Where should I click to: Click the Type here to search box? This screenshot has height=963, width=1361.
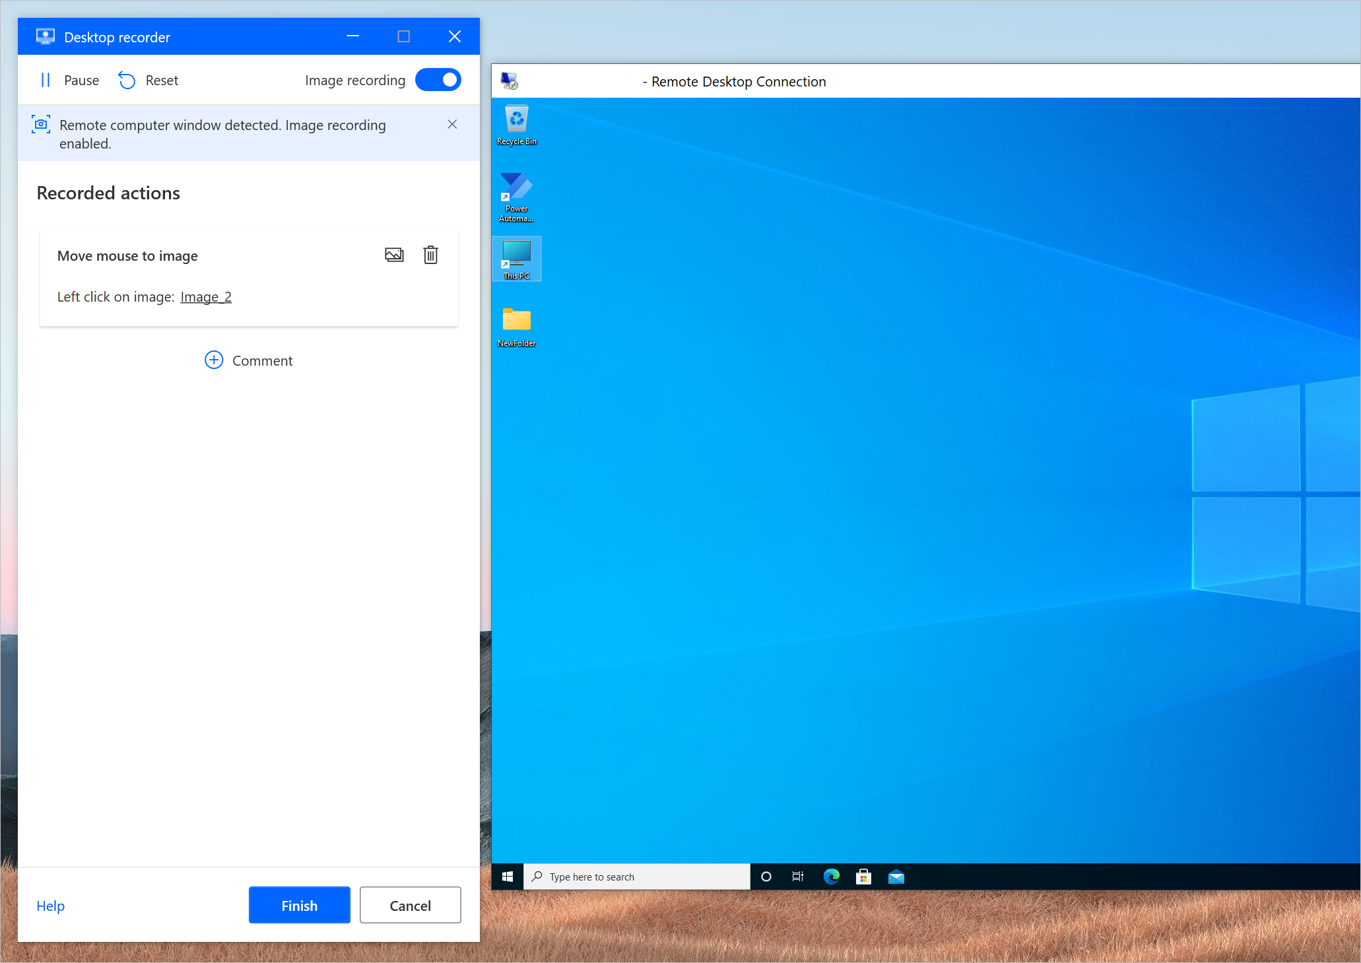point(637,877)
